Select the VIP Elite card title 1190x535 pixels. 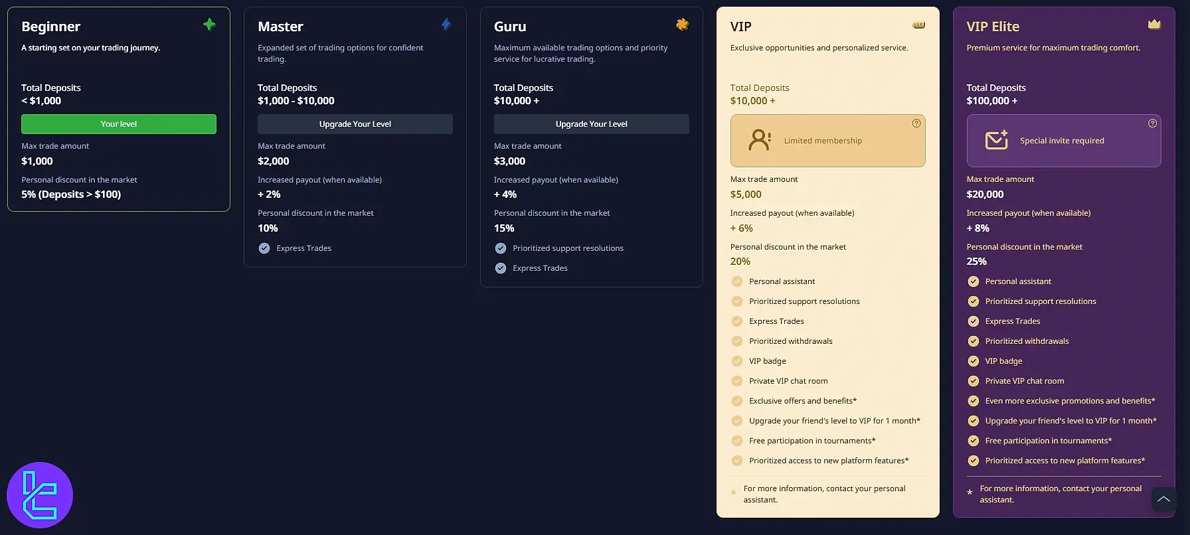[993, 27]
